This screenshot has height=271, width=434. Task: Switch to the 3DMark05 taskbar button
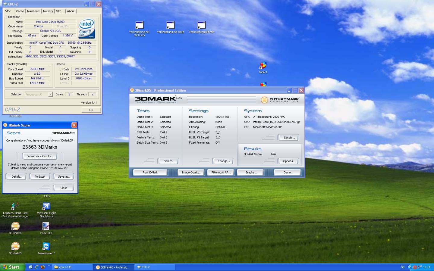[x=114, y=267]
